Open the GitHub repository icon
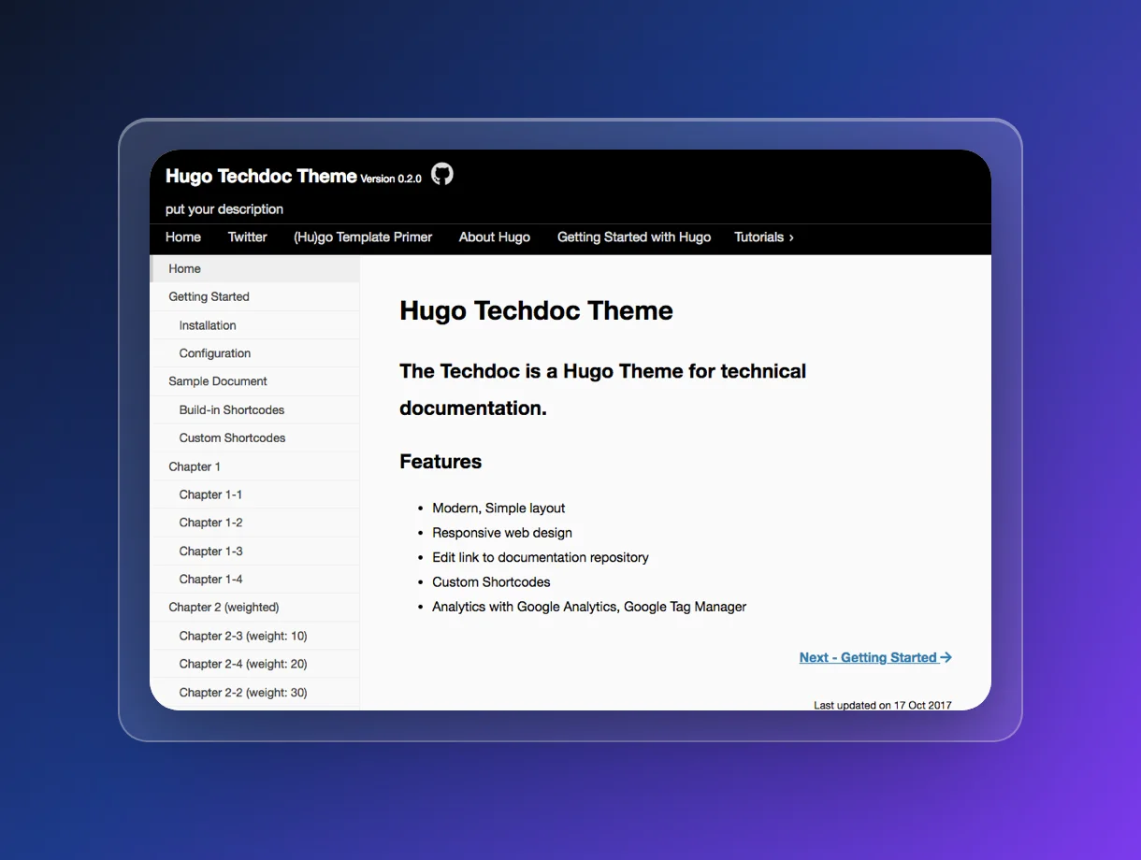Viewport: 1141px width, 860px height. [442, 174]
